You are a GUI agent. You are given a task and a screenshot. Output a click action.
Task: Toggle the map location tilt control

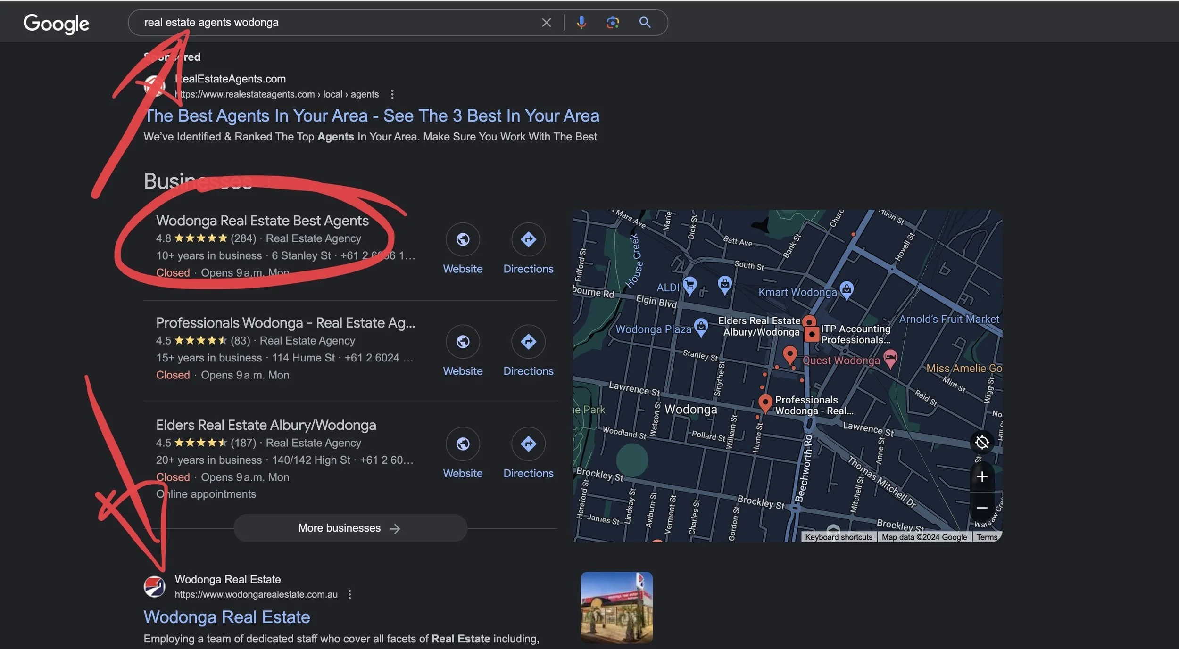click(982, 442)
